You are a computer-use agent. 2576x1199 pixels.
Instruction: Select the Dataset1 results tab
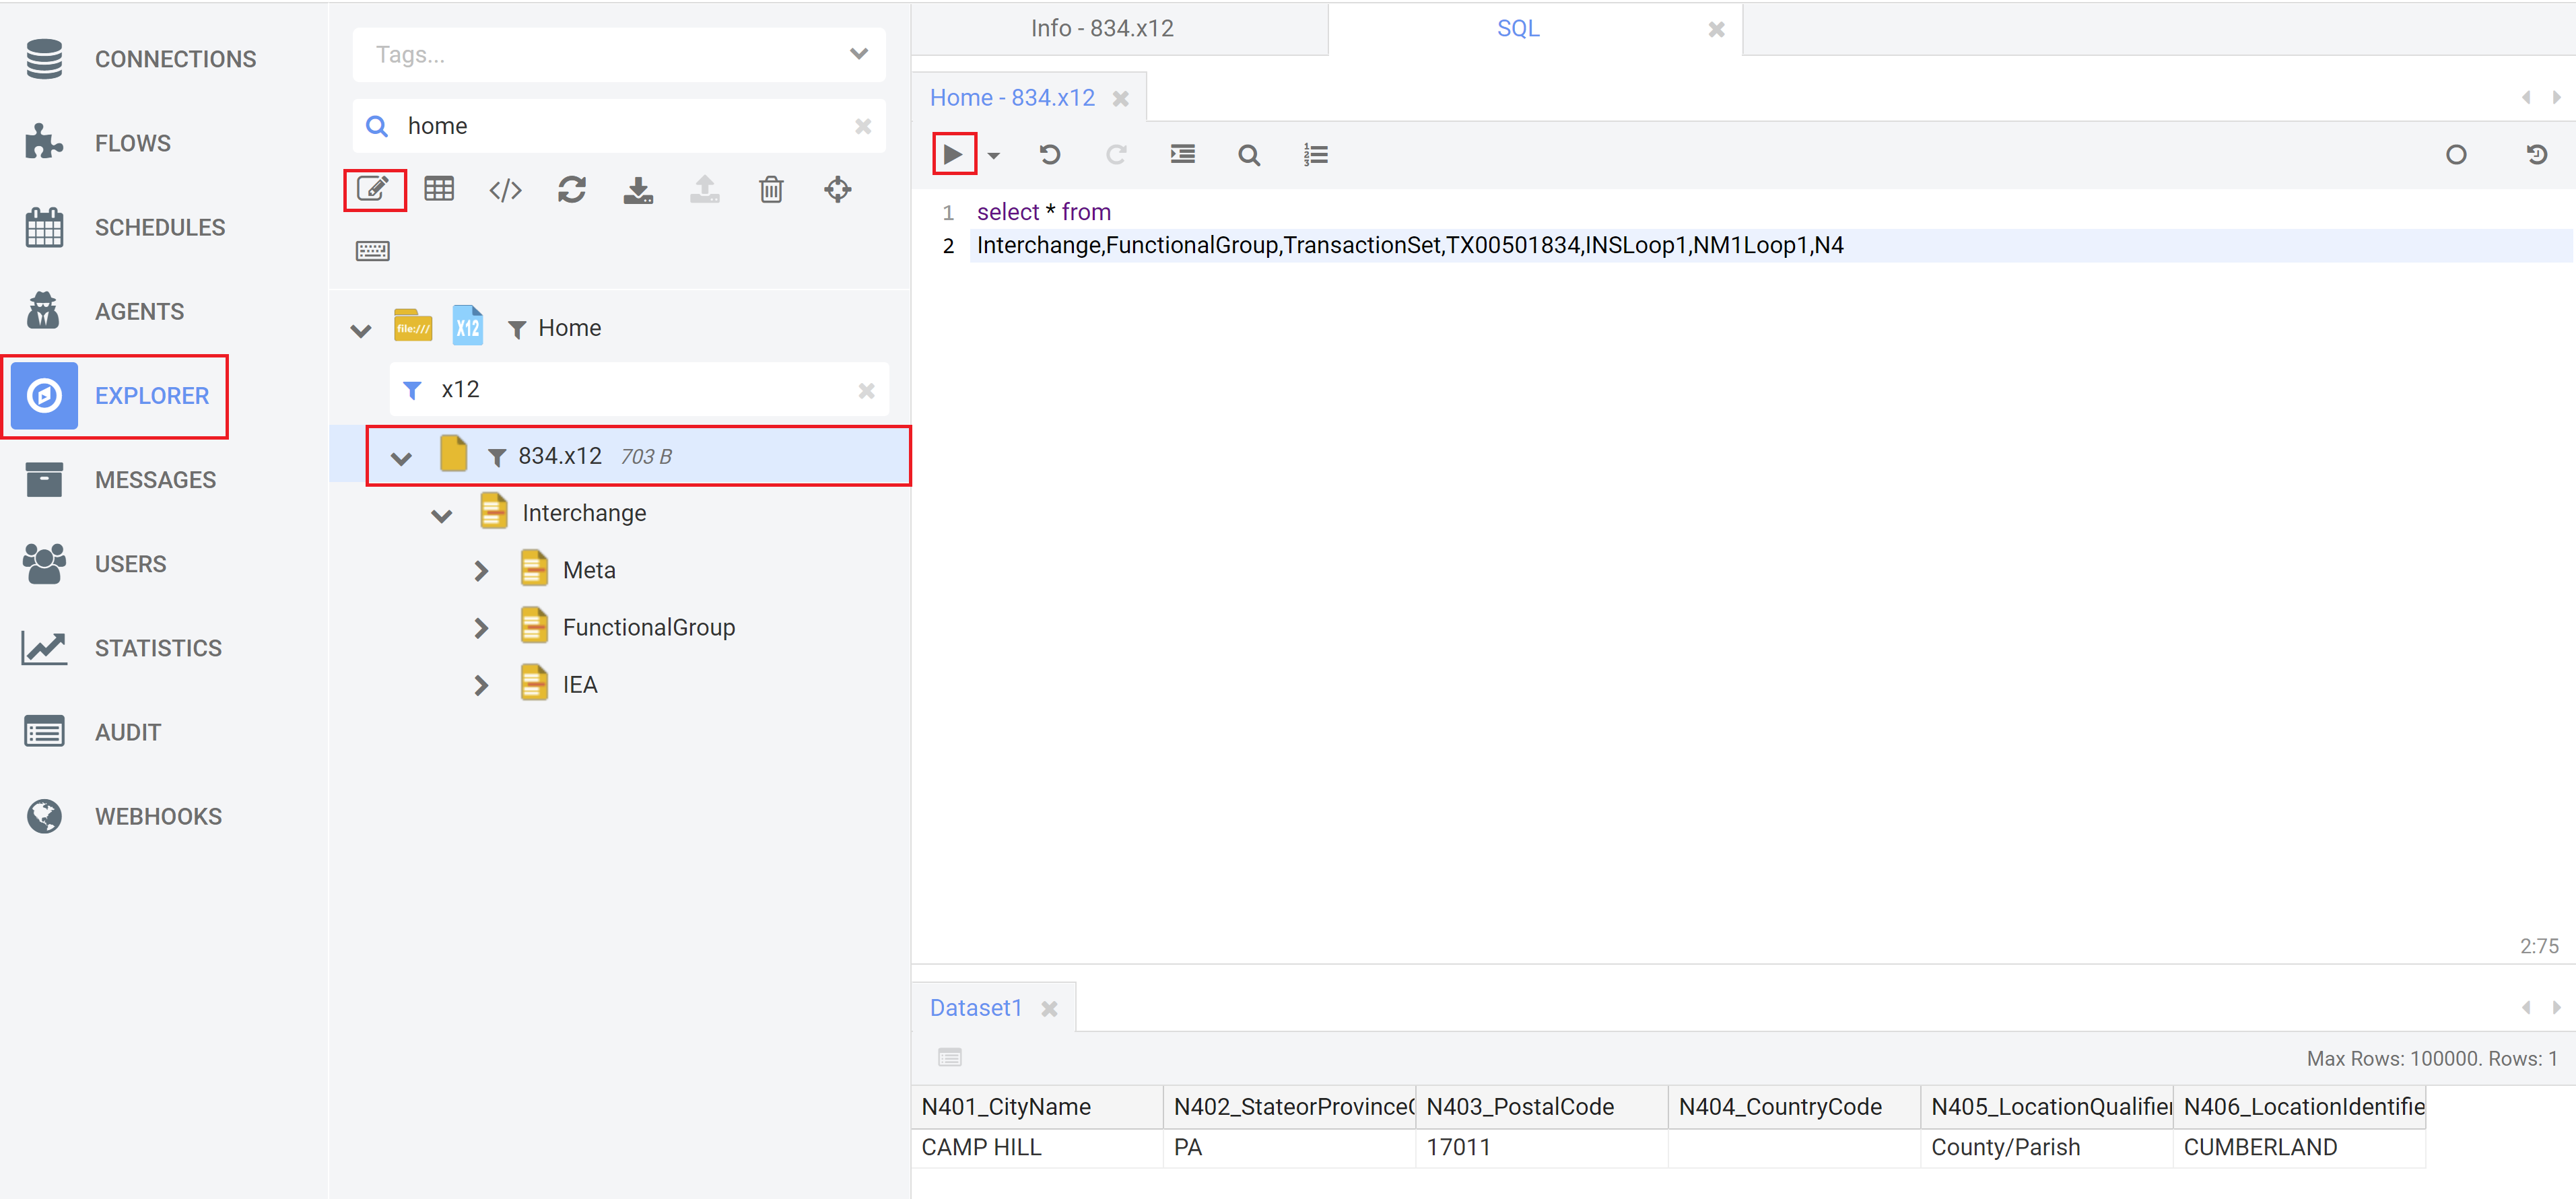click(975, 1008)
